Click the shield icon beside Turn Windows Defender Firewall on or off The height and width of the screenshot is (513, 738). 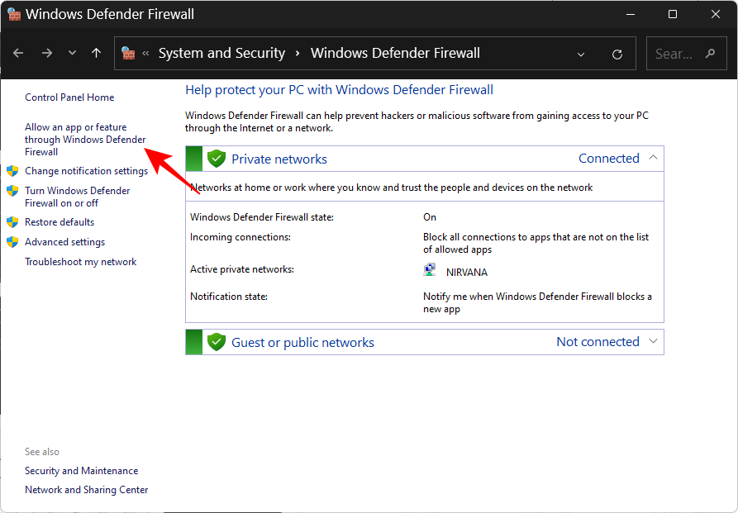click(12, 191)
